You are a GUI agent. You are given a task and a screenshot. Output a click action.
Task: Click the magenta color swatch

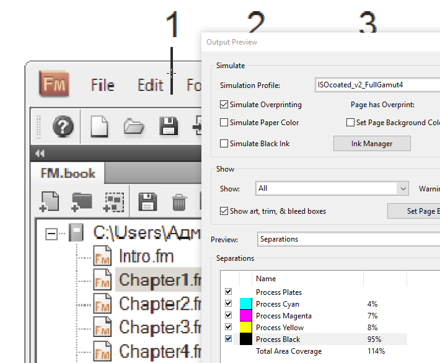pyautogui.click(x=246, y=315)
